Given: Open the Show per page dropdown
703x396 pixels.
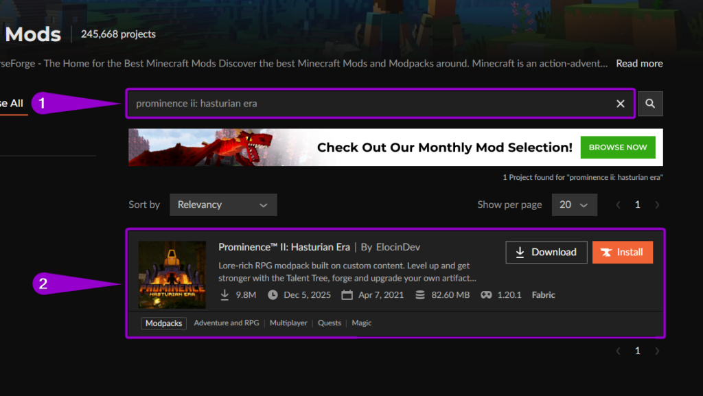Looking at the screenshot, I should click(574, 205).
